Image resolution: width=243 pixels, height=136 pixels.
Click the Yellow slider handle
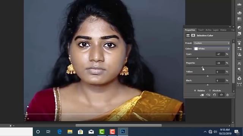point(208,76)
